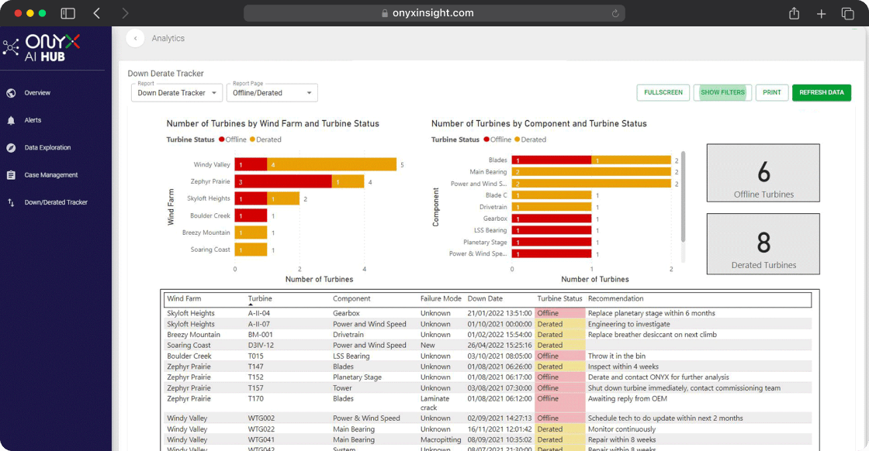Click 'Engineering to investigate' recommendation

click(x=629, y=324)
